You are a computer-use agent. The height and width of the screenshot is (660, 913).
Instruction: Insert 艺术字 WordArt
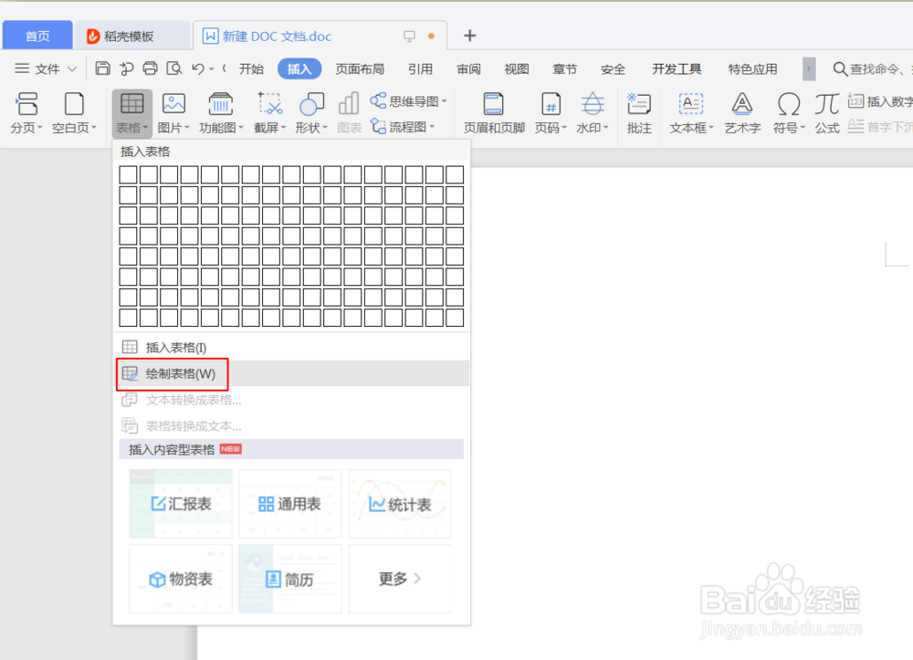point(741,113)
